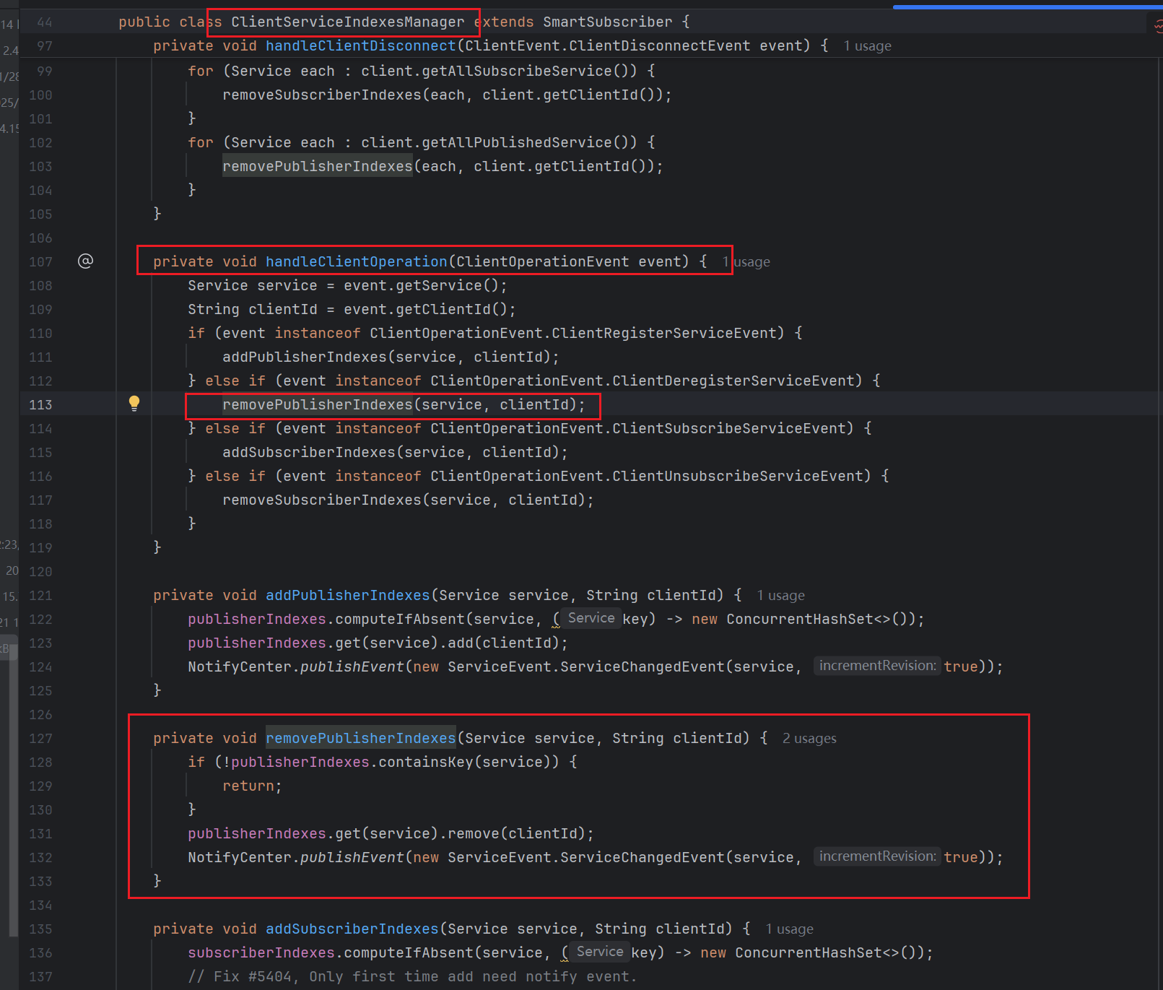Show the 1 usage of addSubscriberIndexes

(x=789, y=929)
